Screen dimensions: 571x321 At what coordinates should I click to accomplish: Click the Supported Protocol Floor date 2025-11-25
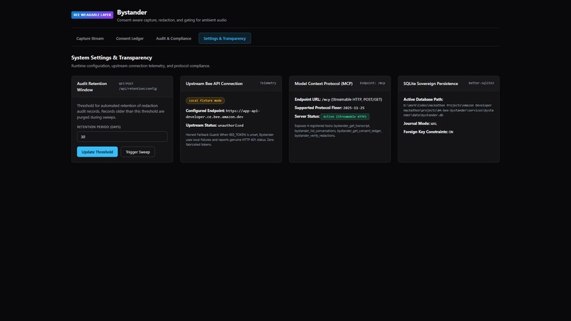click(x=354, y=108)
